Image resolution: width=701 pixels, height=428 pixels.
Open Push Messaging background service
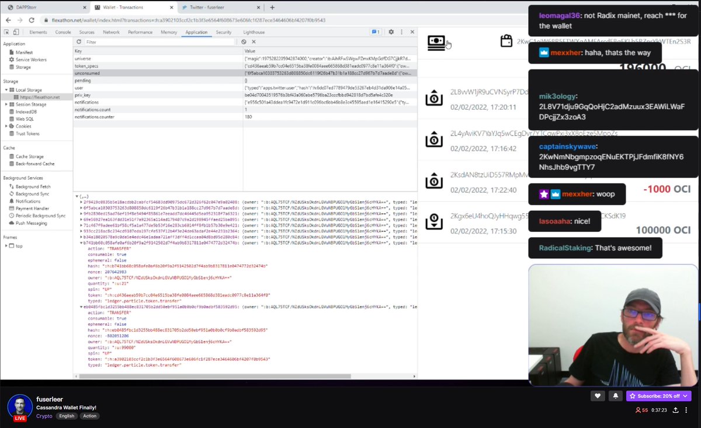tap(27, 223)
